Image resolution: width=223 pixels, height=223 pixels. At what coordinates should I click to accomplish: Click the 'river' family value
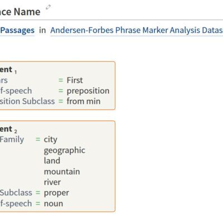coord(52,182)
